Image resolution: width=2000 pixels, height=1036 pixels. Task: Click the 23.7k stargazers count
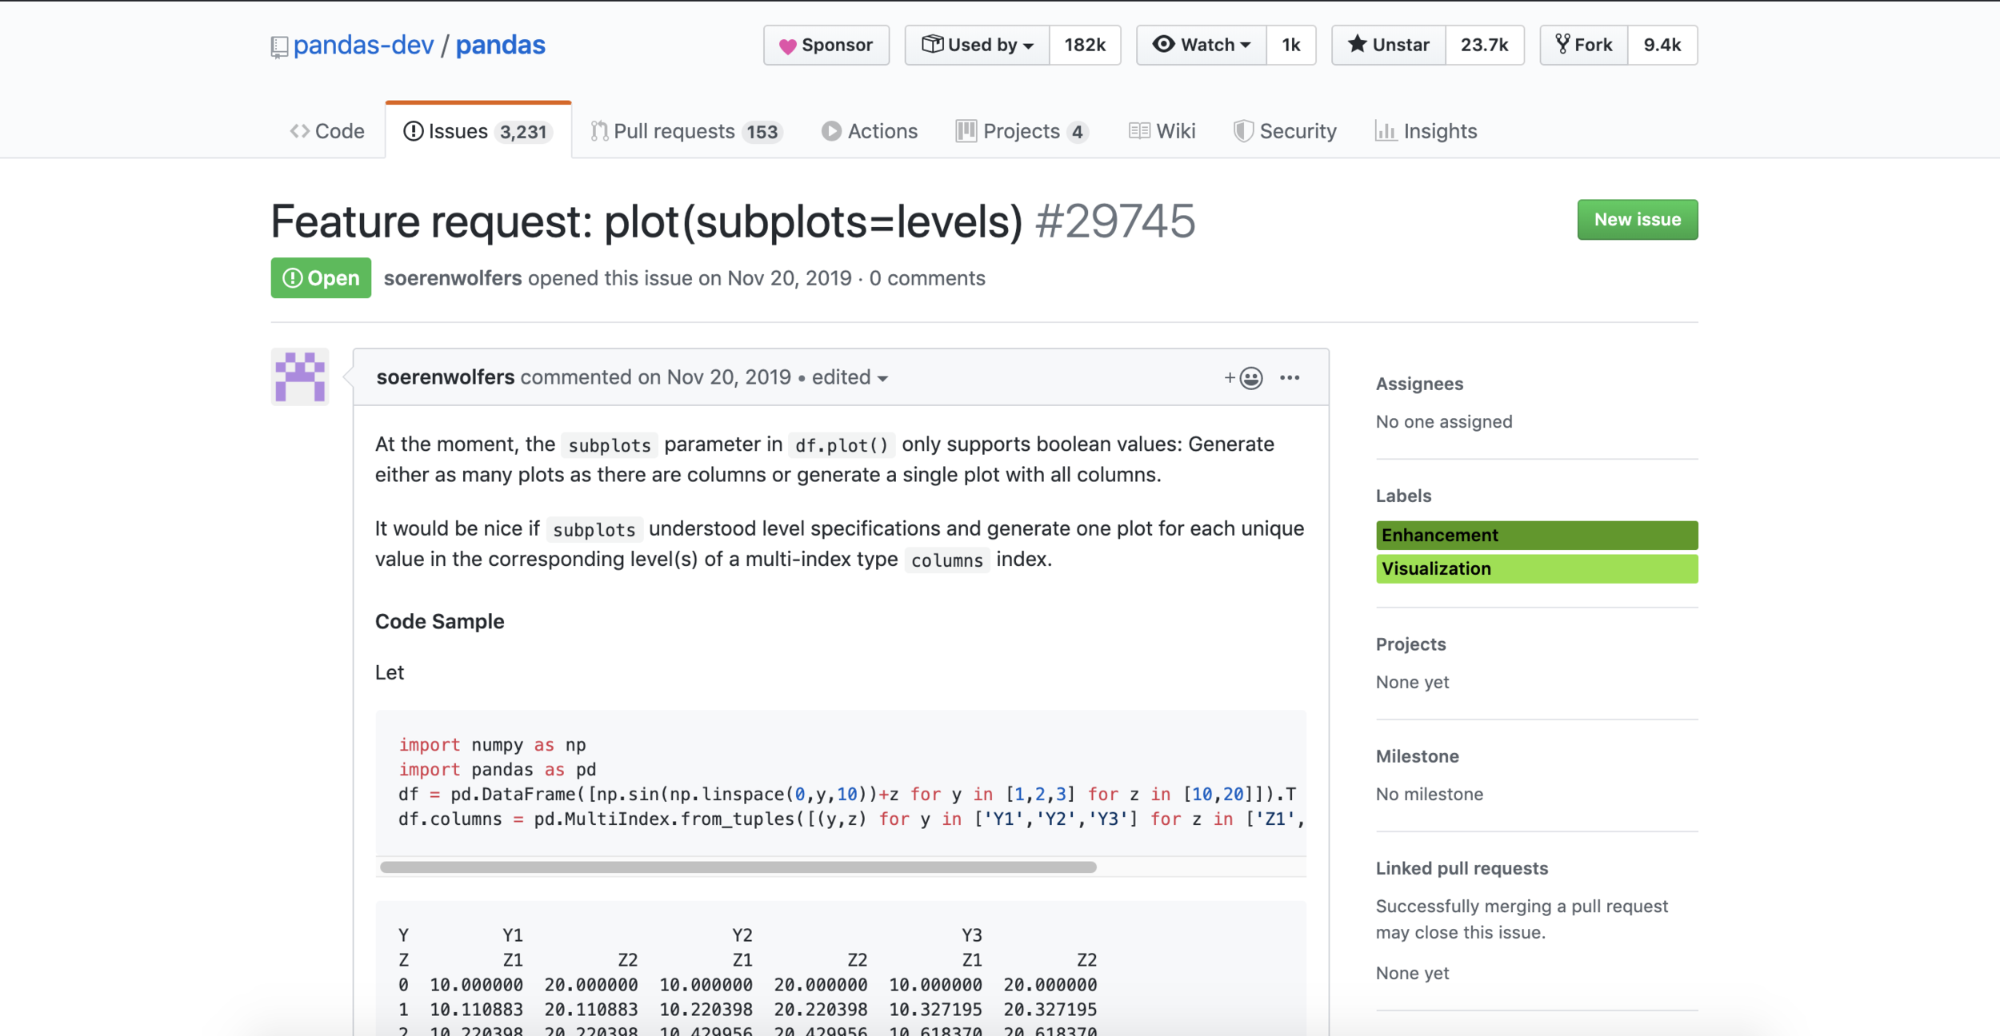1484,46
